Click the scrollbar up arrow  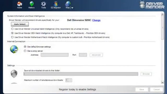click(x=162, y=14)
